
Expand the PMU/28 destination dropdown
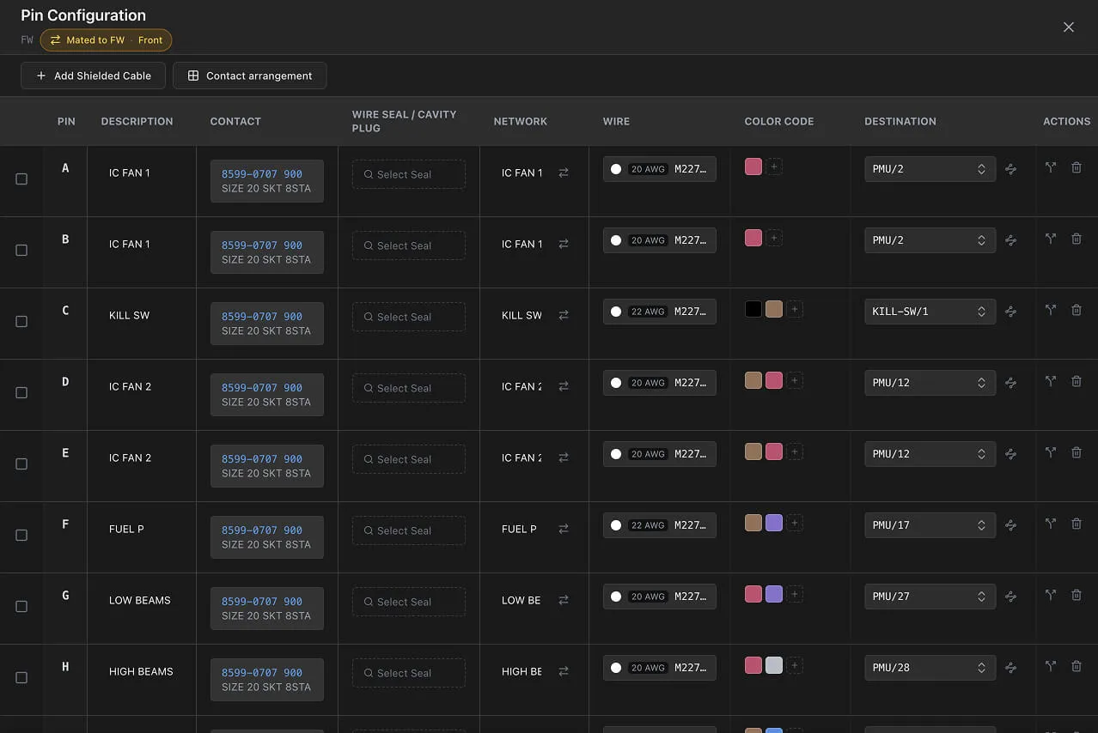930,668
